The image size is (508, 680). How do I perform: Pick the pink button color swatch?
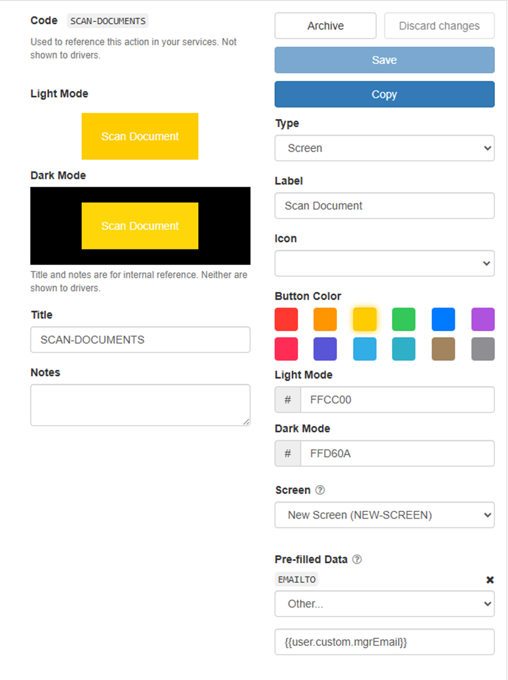(286, 349)
